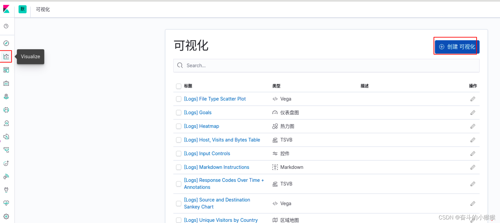Edit Markdown Instructions pencil icon
Screen dimensions: 500x223
coord(473,167)
